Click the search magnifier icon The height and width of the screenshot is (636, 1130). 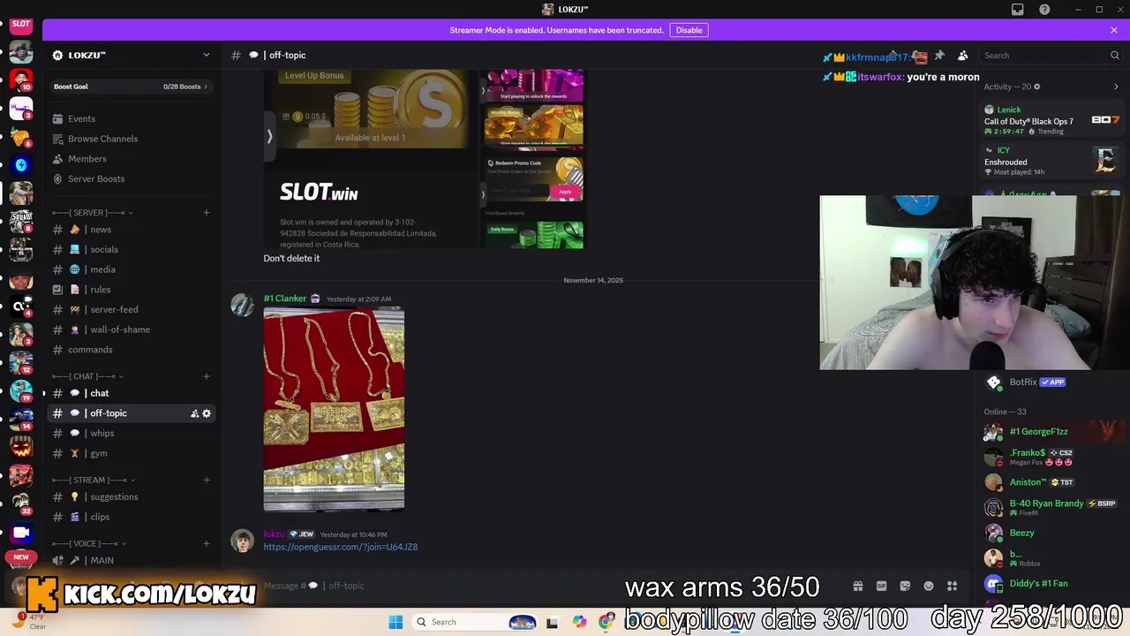1115,56
